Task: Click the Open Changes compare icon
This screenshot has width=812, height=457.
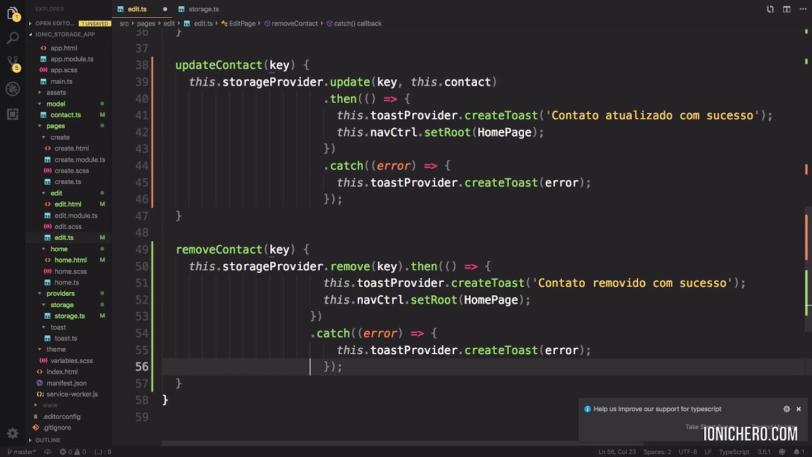Action: [x=770, y=9]
